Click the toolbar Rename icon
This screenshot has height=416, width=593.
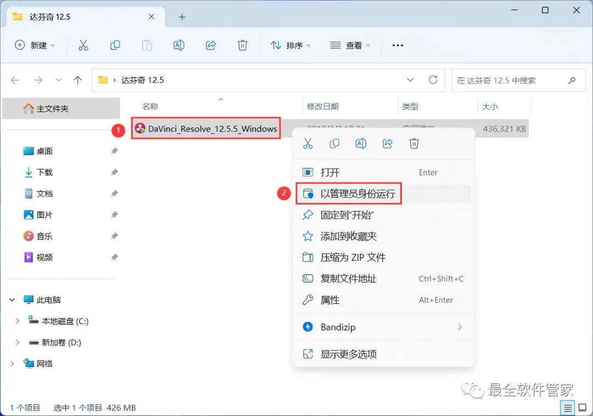[x=179, y=46]
